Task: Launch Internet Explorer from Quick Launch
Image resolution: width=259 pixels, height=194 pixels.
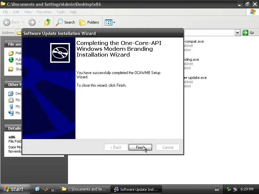Action: click(38, 189)
